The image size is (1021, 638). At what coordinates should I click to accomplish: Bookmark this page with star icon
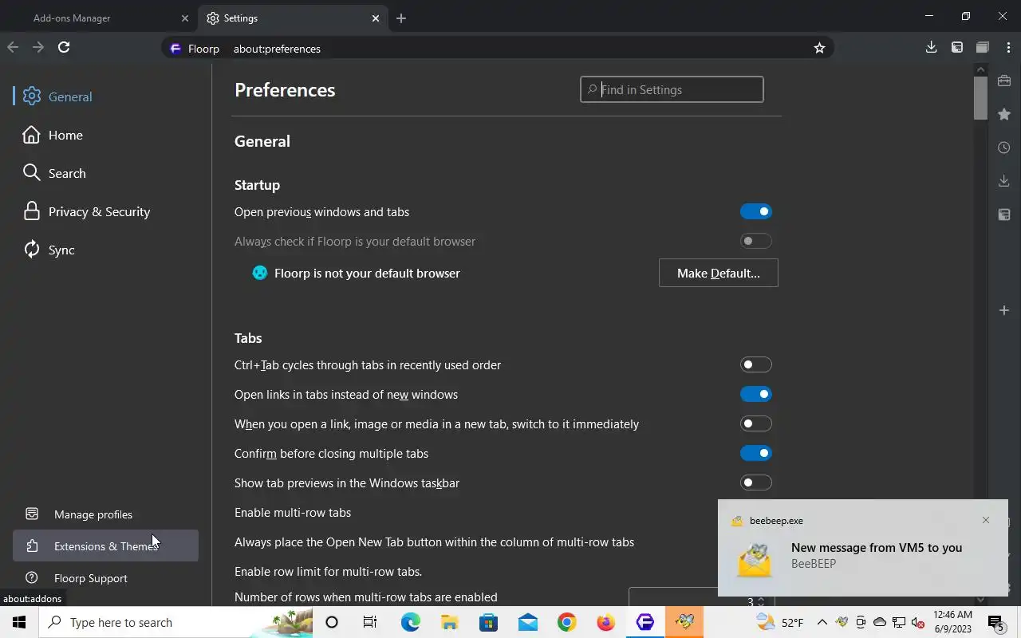tap(819, 48)
